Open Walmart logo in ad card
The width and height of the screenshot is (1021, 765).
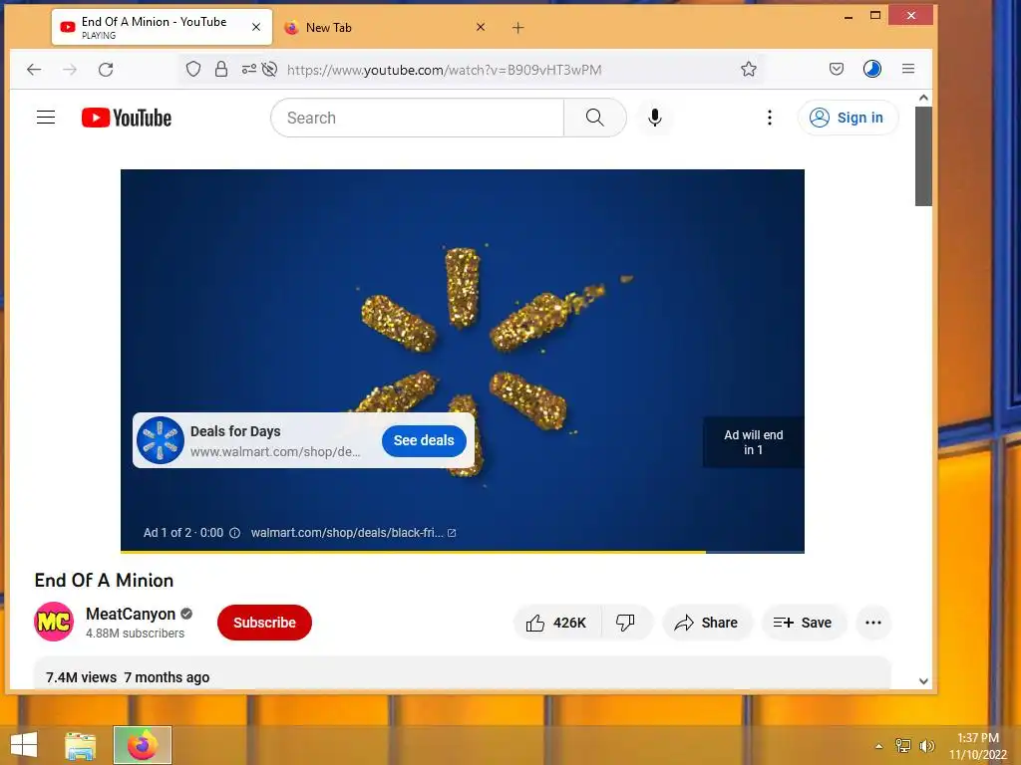pyautogui.click(x=161, y=440)
